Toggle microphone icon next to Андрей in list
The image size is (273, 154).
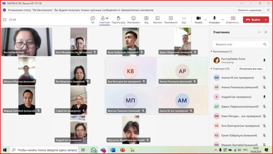coord(264,97)
